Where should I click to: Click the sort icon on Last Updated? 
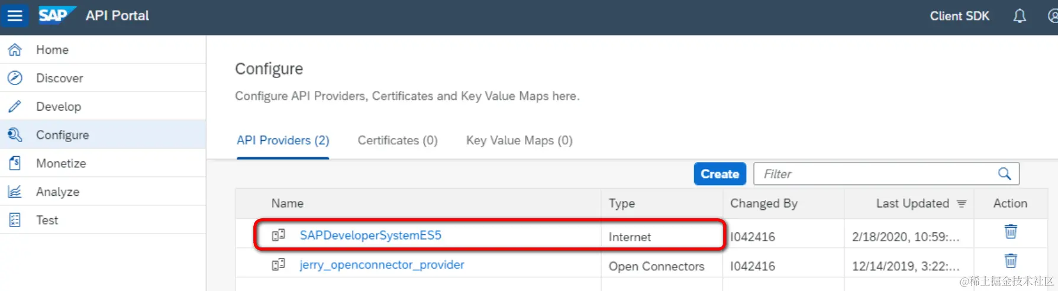962,203
